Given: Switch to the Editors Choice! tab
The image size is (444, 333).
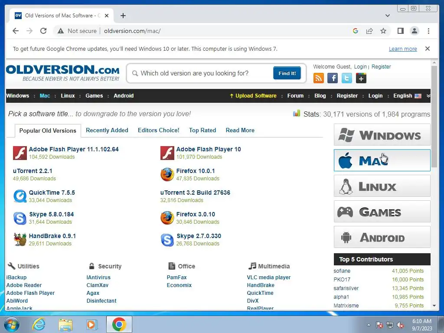Looking at the screenshot, I should pyautogui.click(x=159, y=130).
